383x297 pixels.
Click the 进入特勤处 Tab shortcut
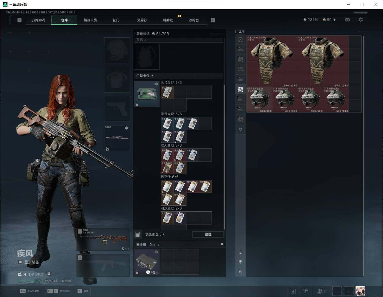point(30,291)
